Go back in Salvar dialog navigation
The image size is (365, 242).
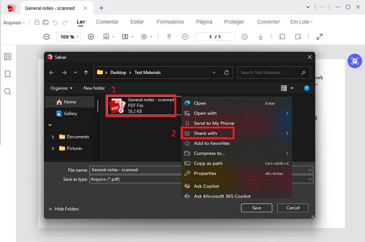click(x=52, y=72)
